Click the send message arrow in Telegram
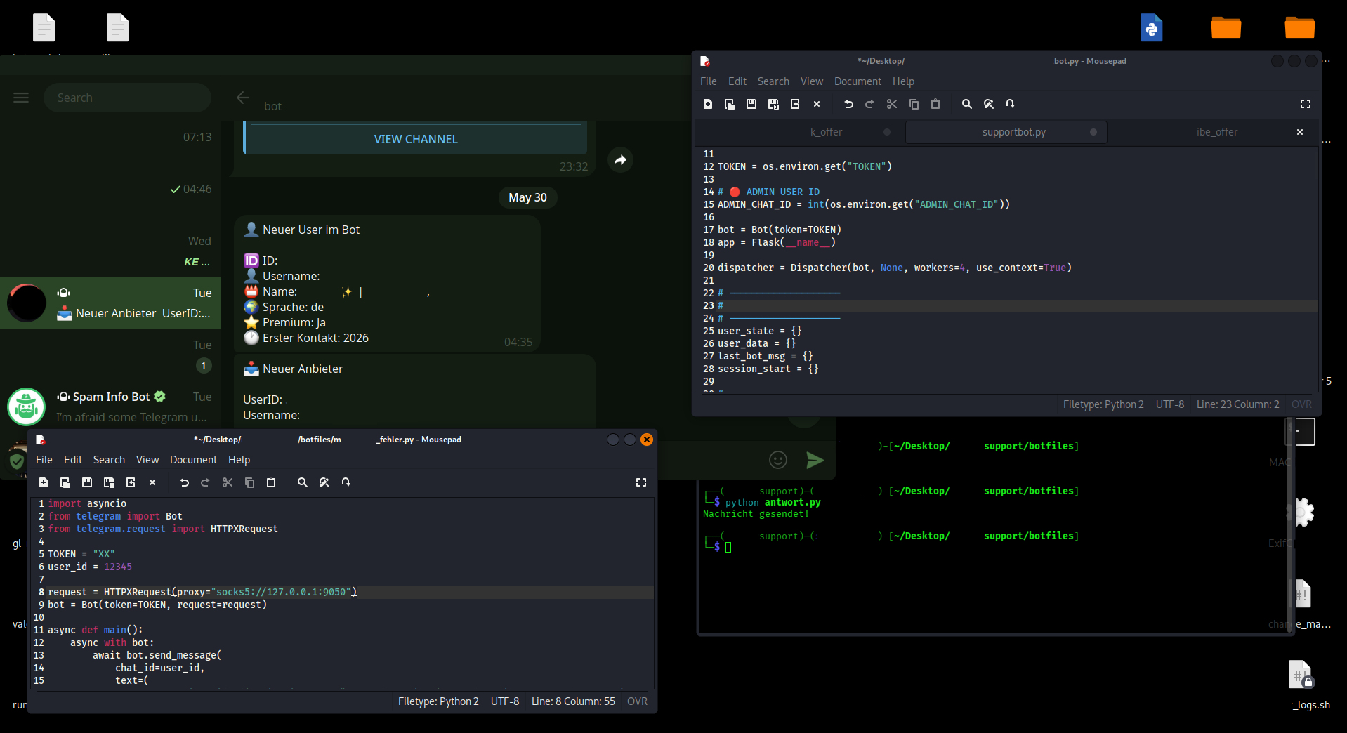 coord(815,460)
